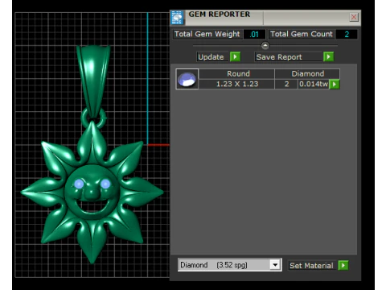The height and width of the screenshot is (290, 386).
Task: Click the green arrow beside 0.014tw
Action: [335, 85]
